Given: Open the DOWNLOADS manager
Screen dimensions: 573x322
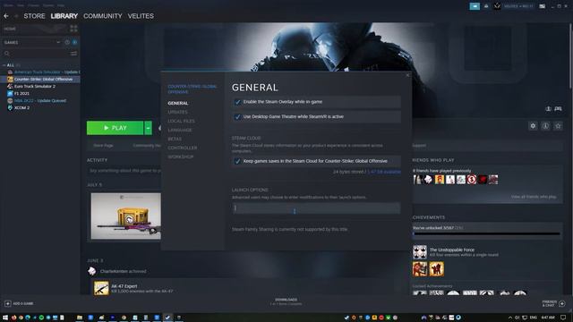Looking at the screenshot, I should (x=286, y=301).
